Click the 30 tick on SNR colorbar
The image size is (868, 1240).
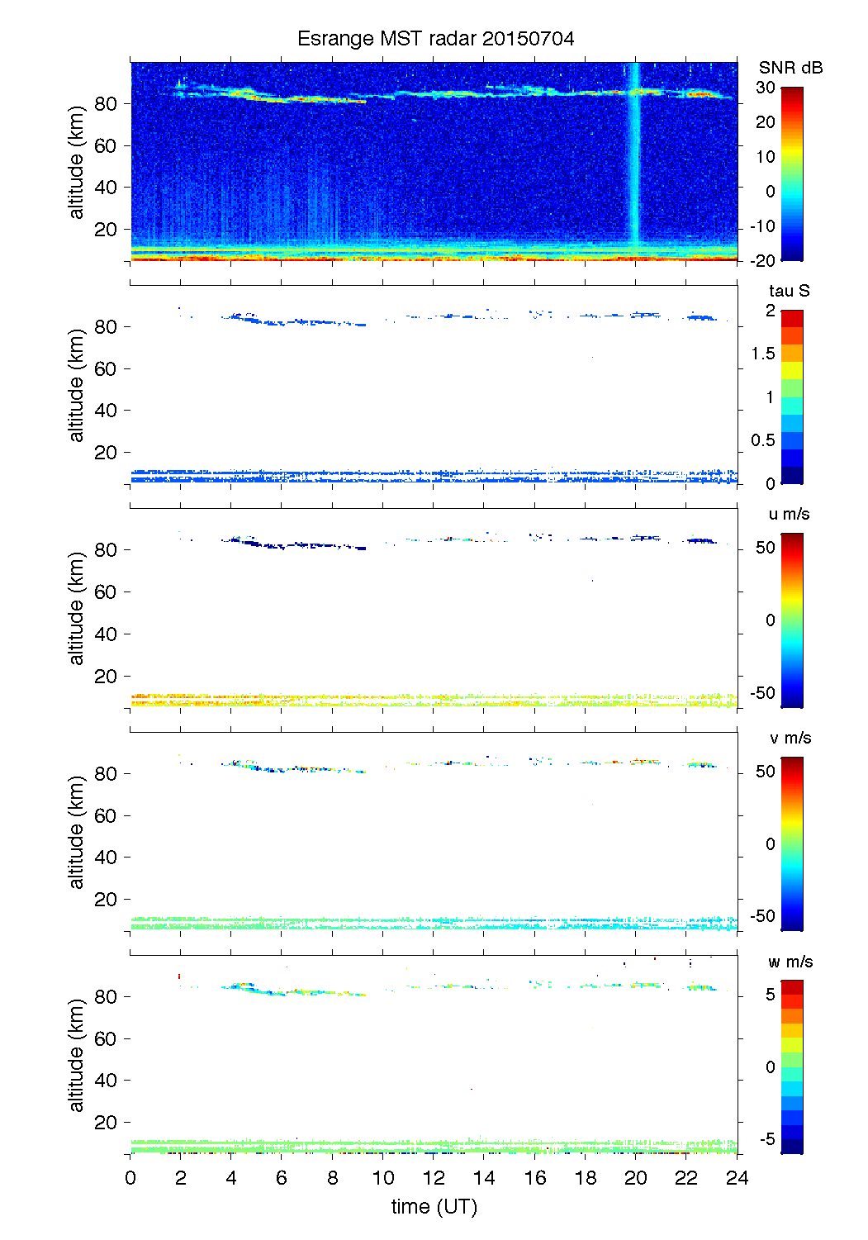(766, 88)
